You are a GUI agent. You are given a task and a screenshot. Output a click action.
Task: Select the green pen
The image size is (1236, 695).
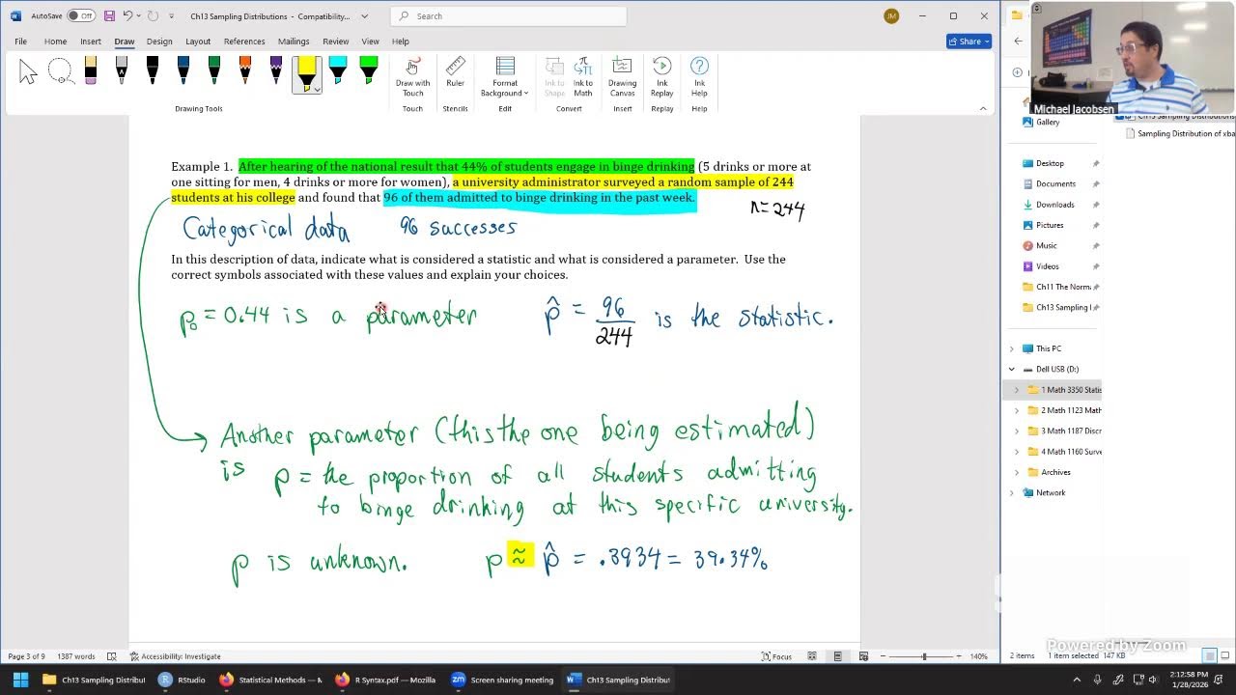pos(214,70)
